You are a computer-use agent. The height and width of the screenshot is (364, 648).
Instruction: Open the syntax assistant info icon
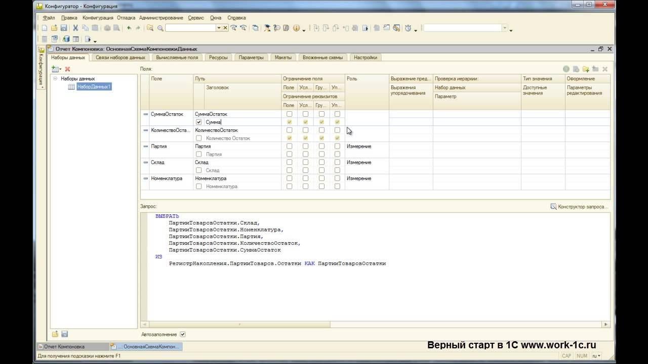click(x=296, y=28)
